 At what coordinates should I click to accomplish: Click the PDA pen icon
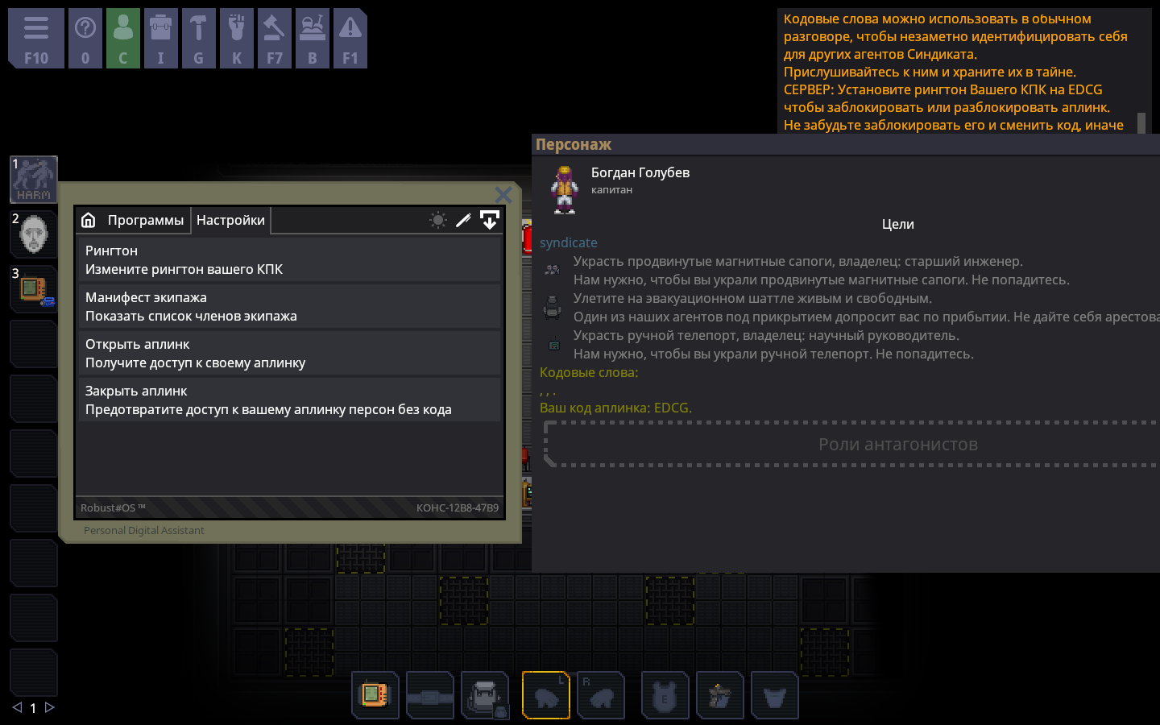point(463,220)
